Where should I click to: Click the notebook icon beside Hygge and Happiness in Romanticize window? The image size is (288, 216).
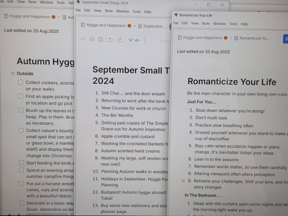(x=180, y=38)
